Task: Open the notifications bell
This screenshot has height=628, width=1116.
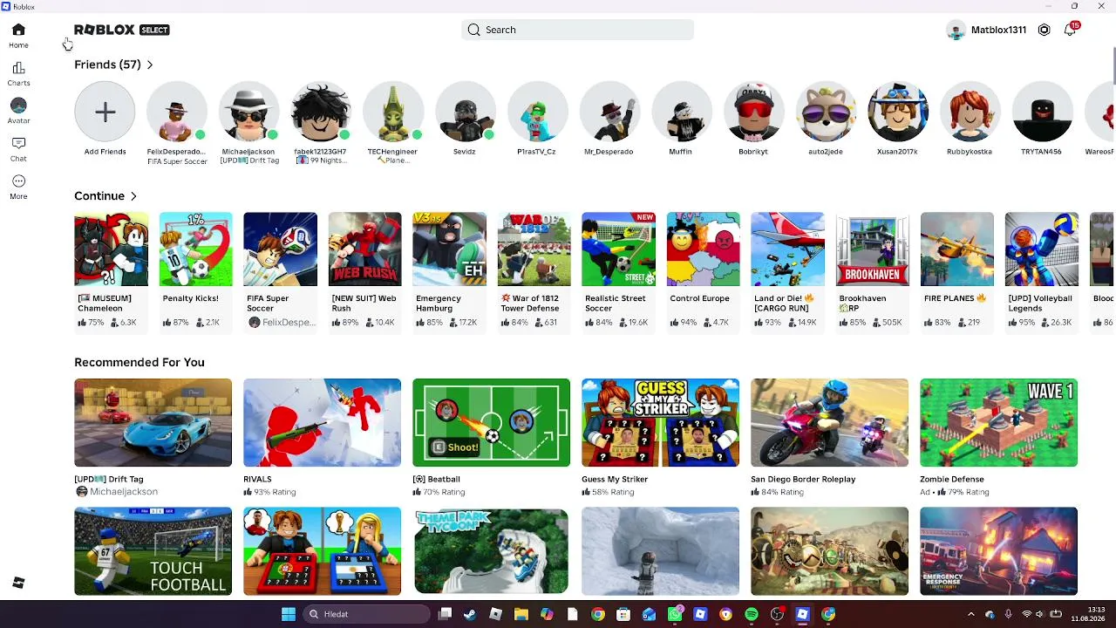Action: [1070, 30]
